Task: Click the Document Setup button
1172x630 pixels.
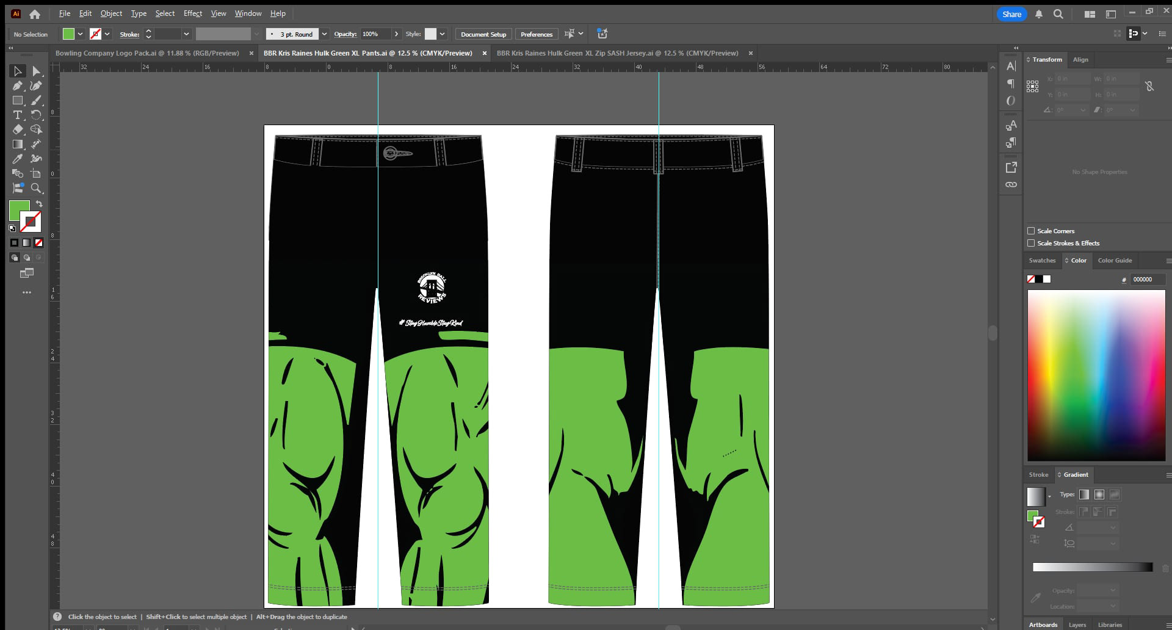Action: click(483, 34)
